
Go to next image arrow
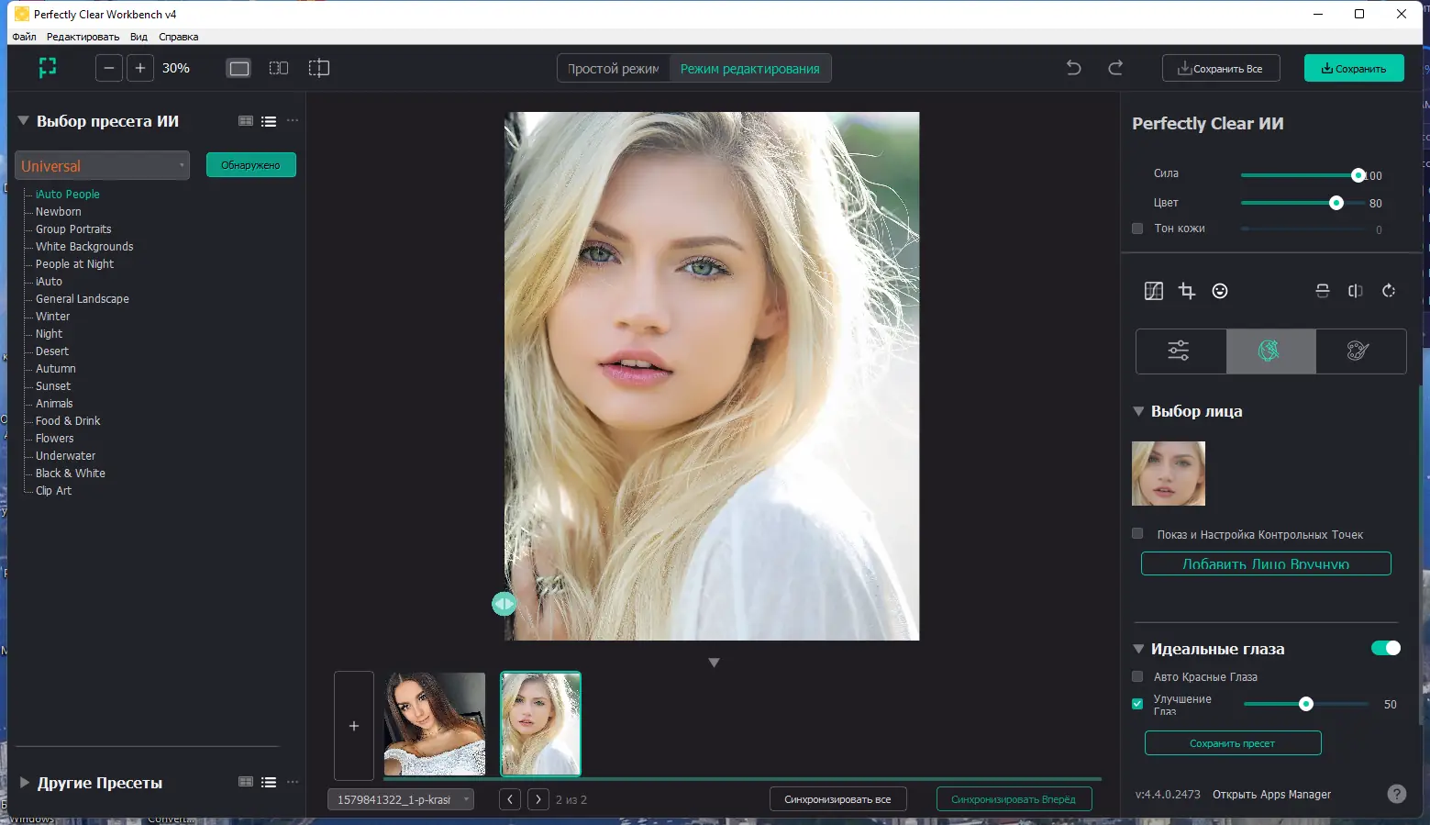tap(538, 799)
